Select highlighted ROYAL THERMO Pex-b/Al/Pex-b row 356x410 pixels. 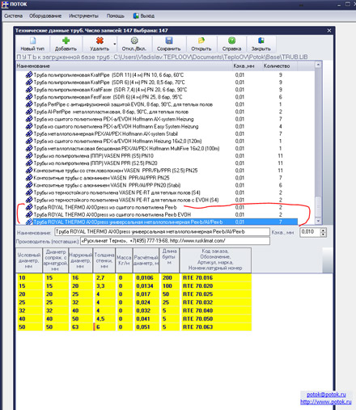[x=165, y=222]
